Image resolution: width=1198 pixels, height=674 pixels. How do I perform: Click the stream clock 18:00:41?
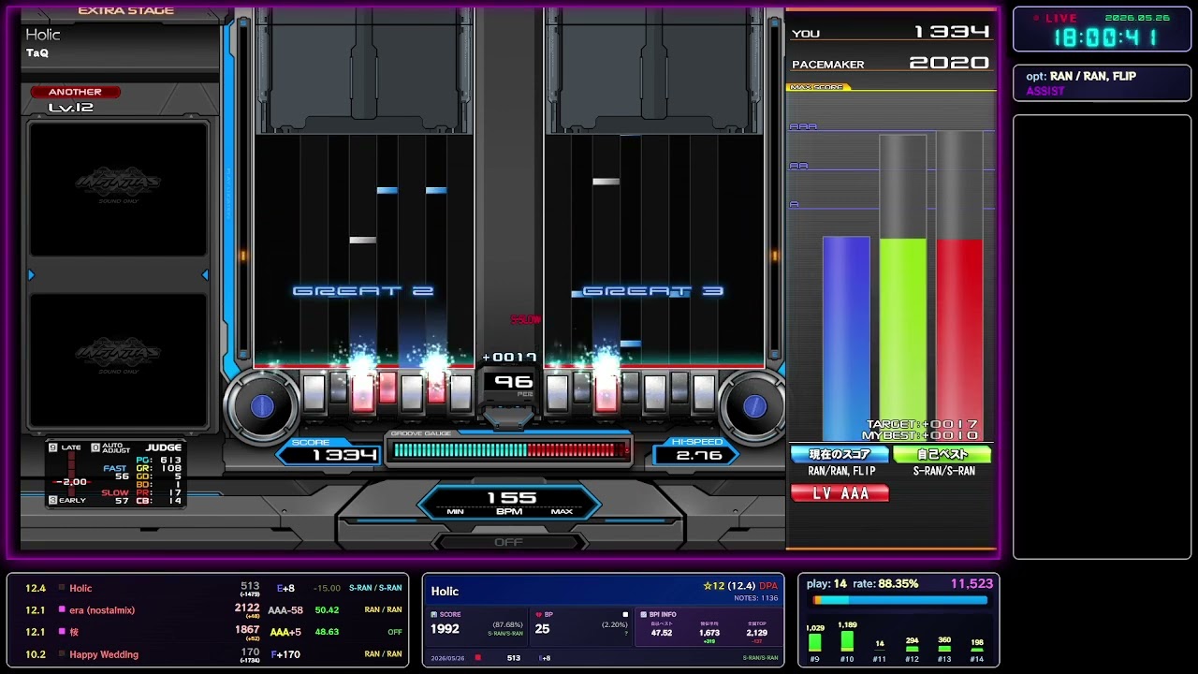pos(1105,38)
